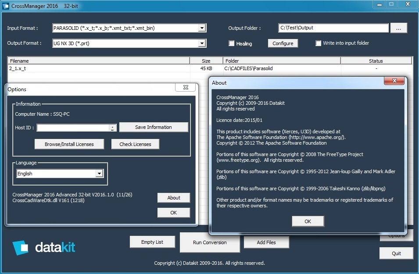Toggle Write into input folder checkbox

(318, 43)
